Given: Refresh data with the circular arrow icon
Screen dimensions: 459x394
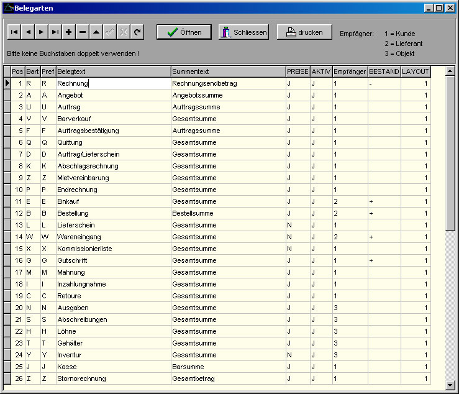Looking at the screenshot, I should [x=137, y=32].
